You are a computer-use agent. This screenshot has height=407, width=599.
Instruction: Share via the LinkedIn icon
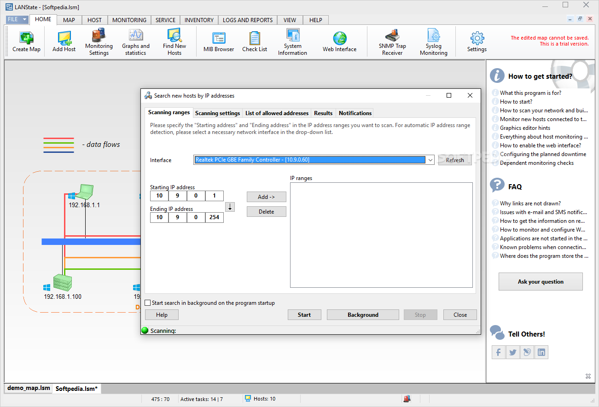coord(541,352)
